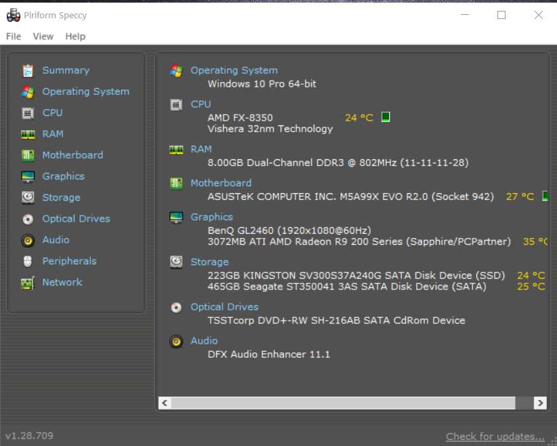Image resolution: width=557 pixels, height=446 pixels.
Task: Click Check for updates link
Action: tap(495, 437)
